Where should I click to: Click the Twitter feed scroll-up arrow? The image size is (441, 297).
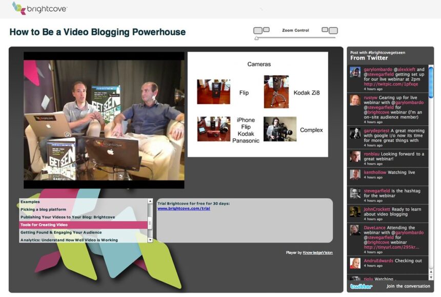[x=431, y=272]
